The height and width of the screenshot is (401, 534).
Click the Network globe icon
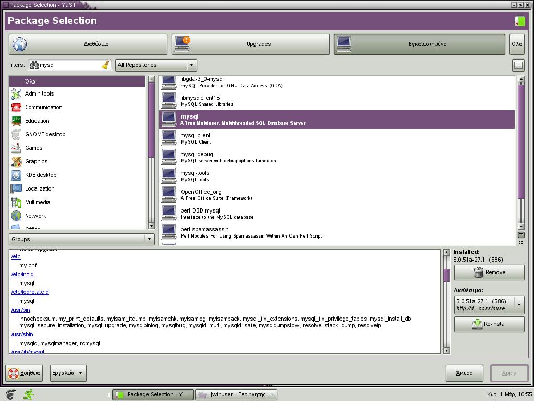[x=16, y=216]
